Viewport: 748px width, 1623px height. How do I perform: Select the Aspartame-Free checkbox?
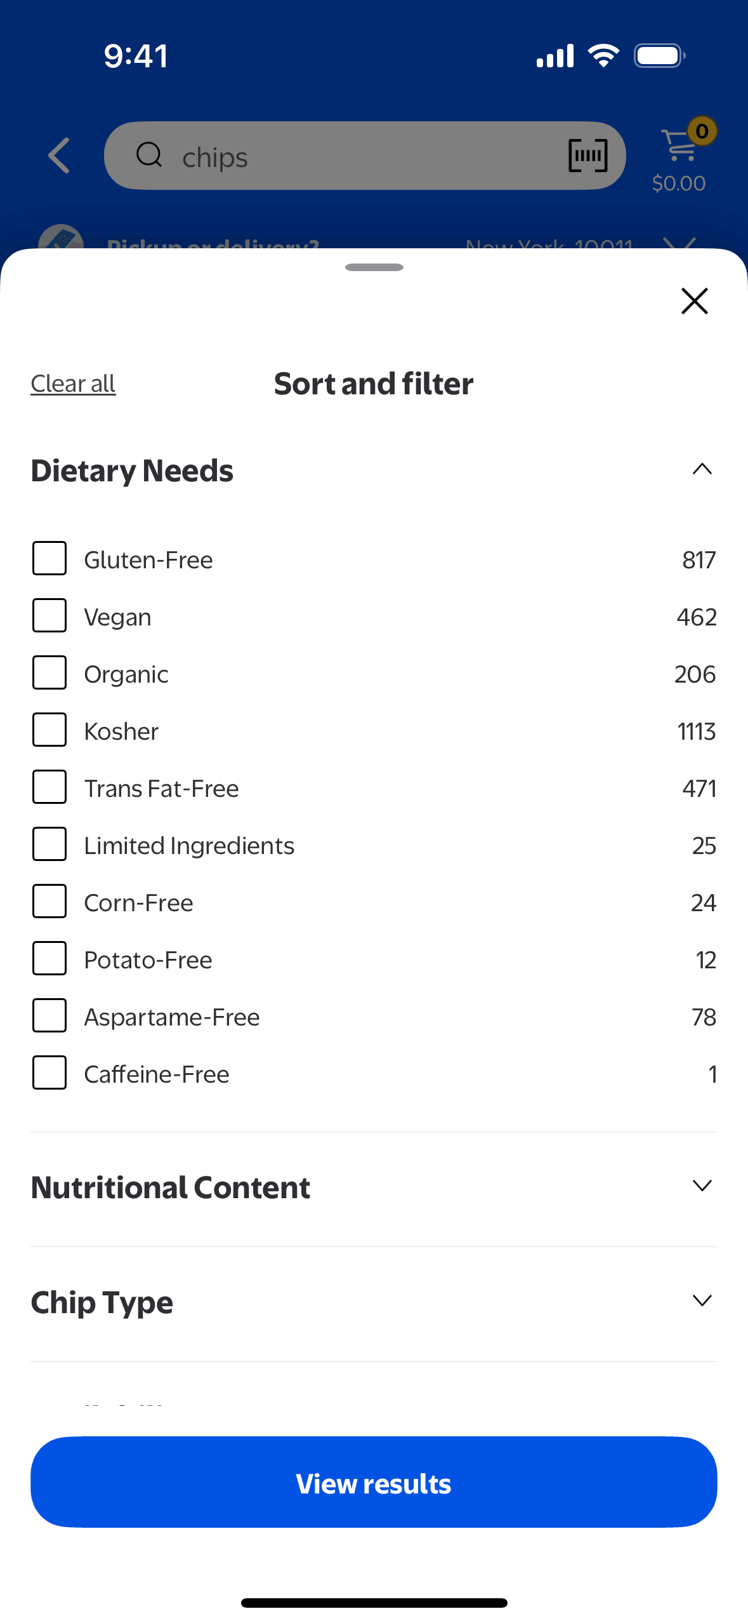(49, 1016)
